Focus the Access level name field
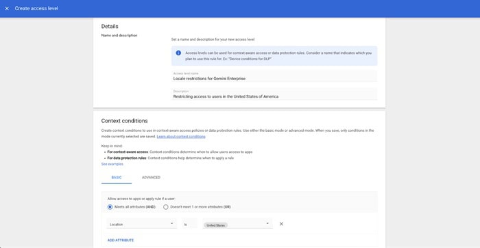This screenshot has height=248, width=480. (274, 77)
